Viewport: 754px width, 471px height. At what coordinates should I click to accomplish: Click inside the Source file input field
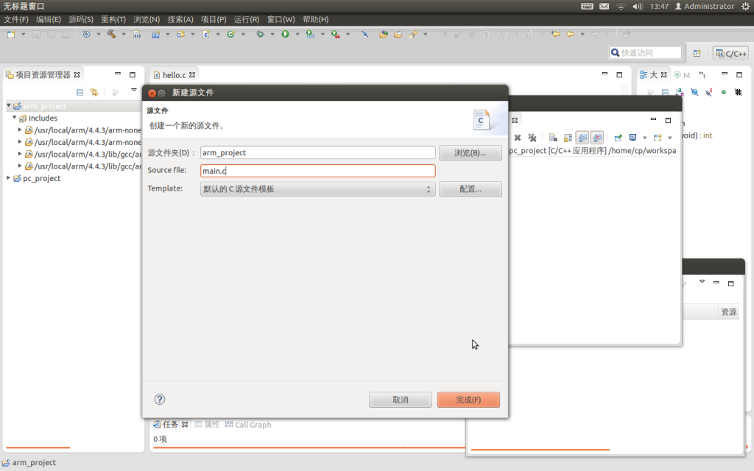coord(317,170)
